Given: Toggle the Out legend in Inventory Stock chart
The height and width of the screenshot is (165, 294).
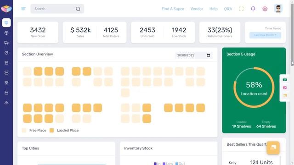Looking at the screenshot, I should [x=180, y=164].
